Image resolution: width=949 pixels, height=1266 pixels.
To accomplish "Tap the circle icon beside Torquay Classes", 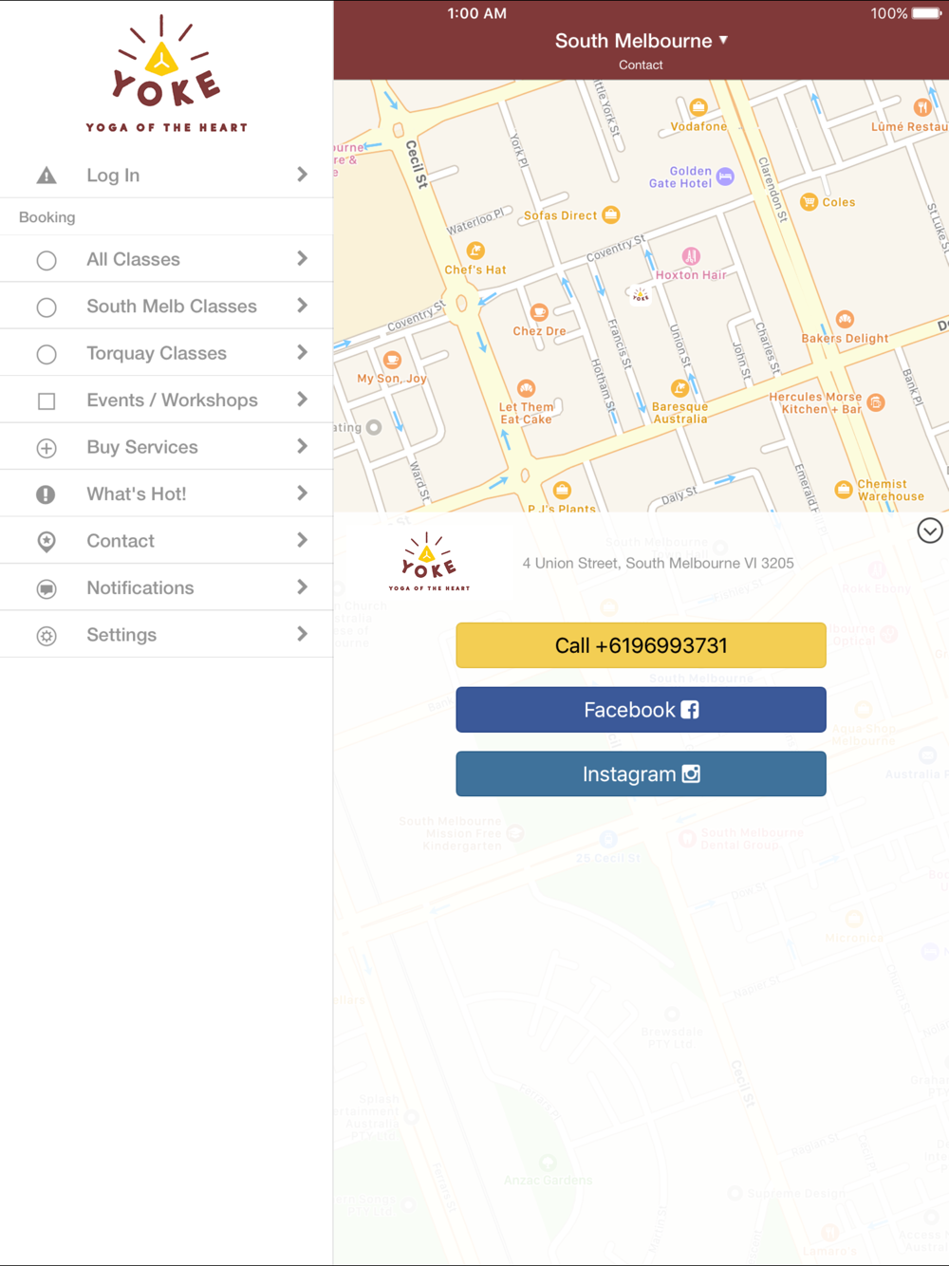I will point(47,354).
